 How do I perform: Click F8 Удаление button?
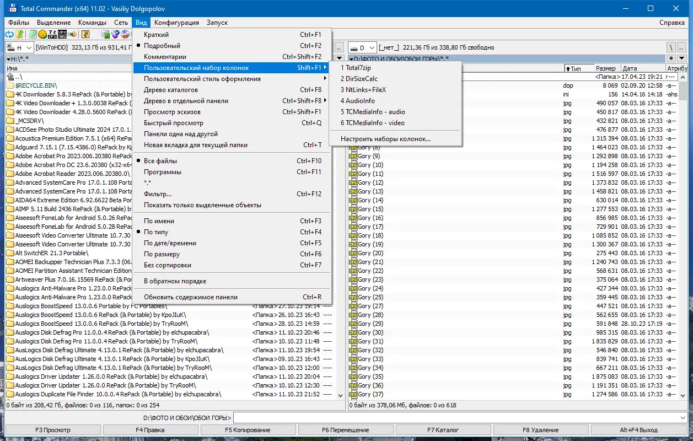[x=541, y=430]
